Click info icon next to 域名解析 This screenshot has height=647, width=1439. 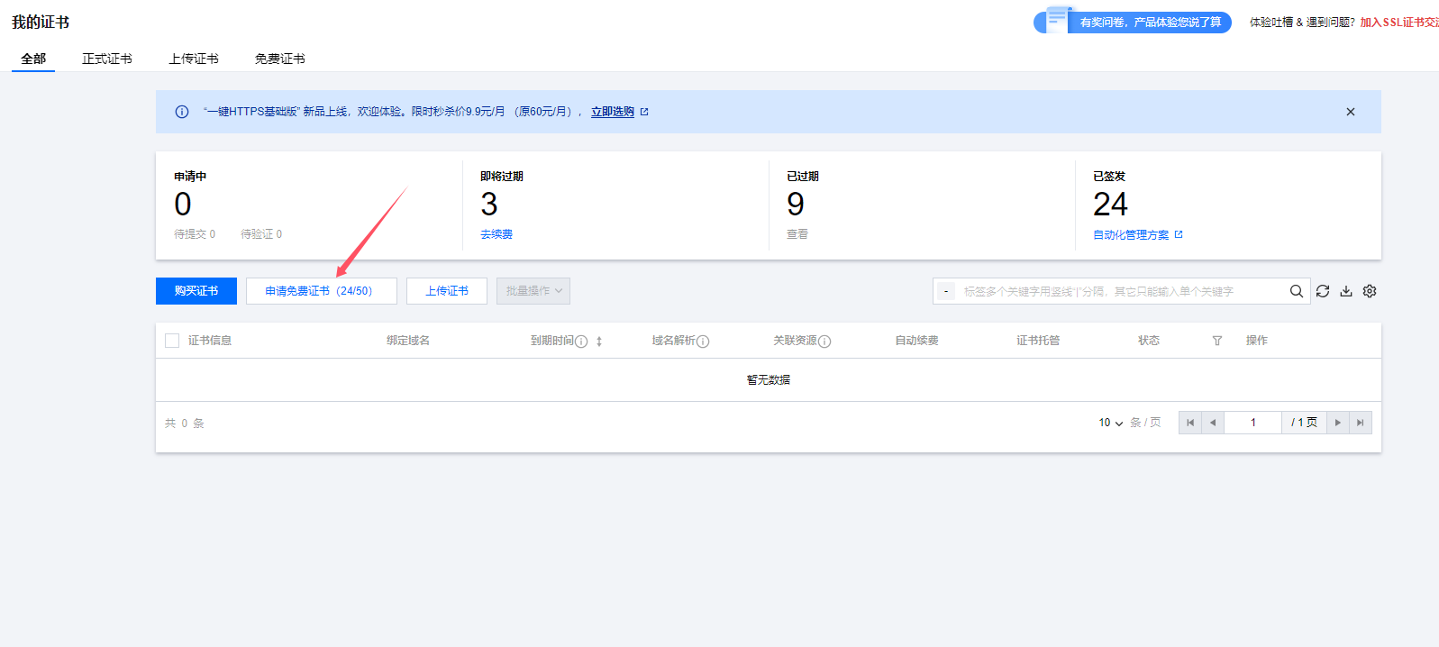(x=703, y=342)
